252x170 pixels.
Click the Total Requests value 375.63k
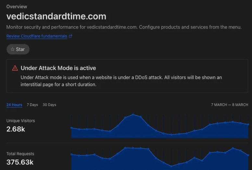click(x=20, y=162)
